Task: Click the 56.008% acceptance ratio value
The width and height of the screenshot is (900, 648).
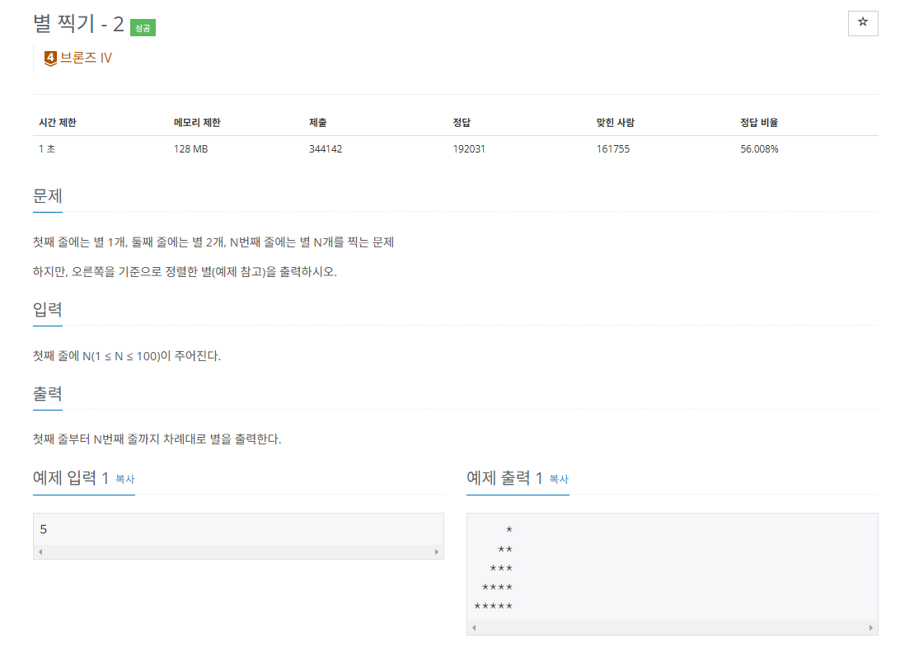Action: click(759, 148)
